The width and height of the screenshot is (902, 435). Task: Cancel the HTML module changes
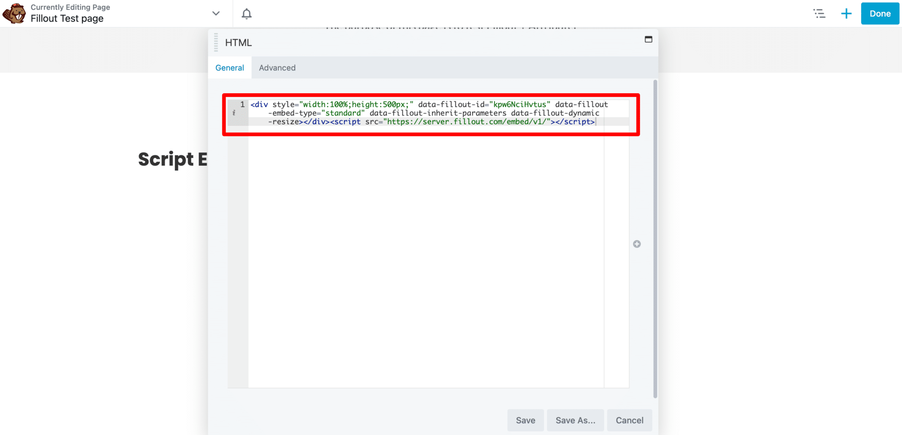point(629,420)
